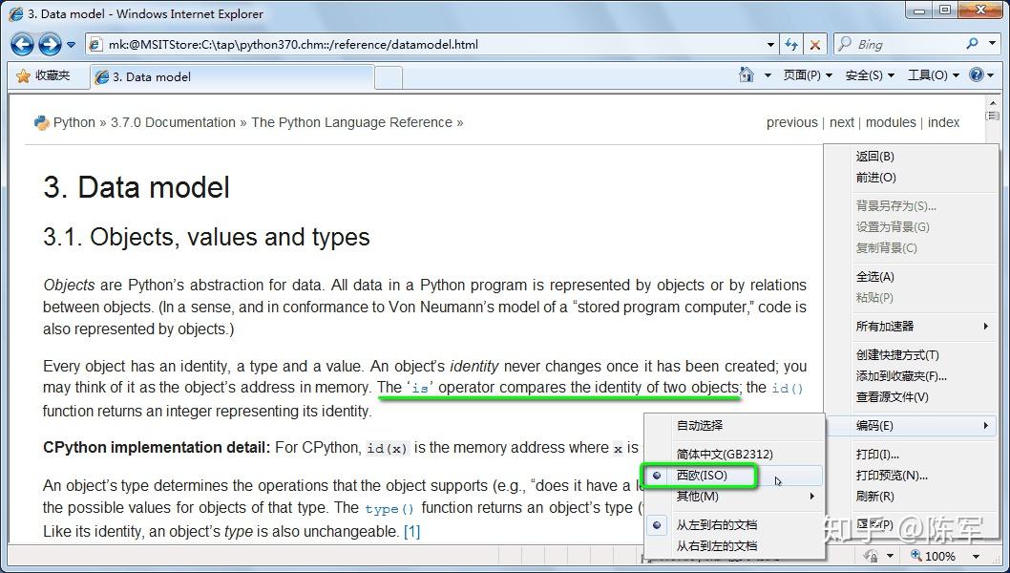Follow the 'next' link in the header

(x=841, y=122)
